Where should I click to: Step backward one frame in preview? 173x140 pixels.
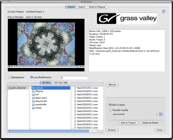80,66
